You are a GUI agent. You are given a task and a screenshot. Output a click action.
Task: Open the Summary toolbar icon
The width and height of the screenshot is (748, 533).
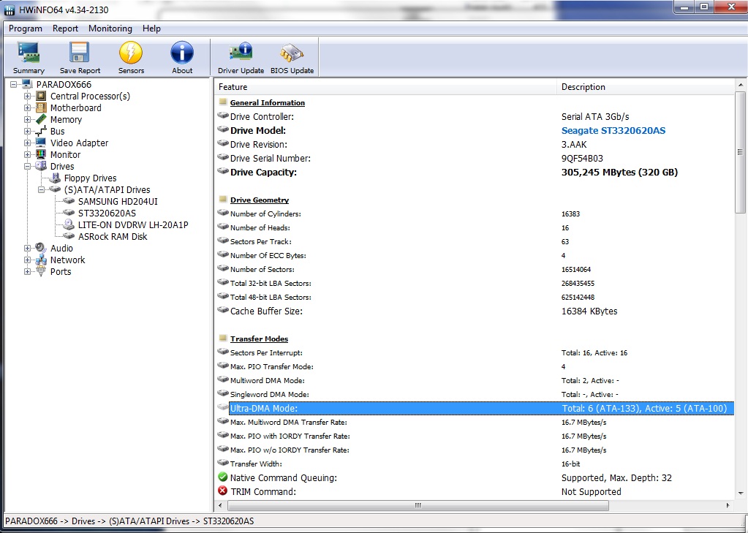click(29, 58)
